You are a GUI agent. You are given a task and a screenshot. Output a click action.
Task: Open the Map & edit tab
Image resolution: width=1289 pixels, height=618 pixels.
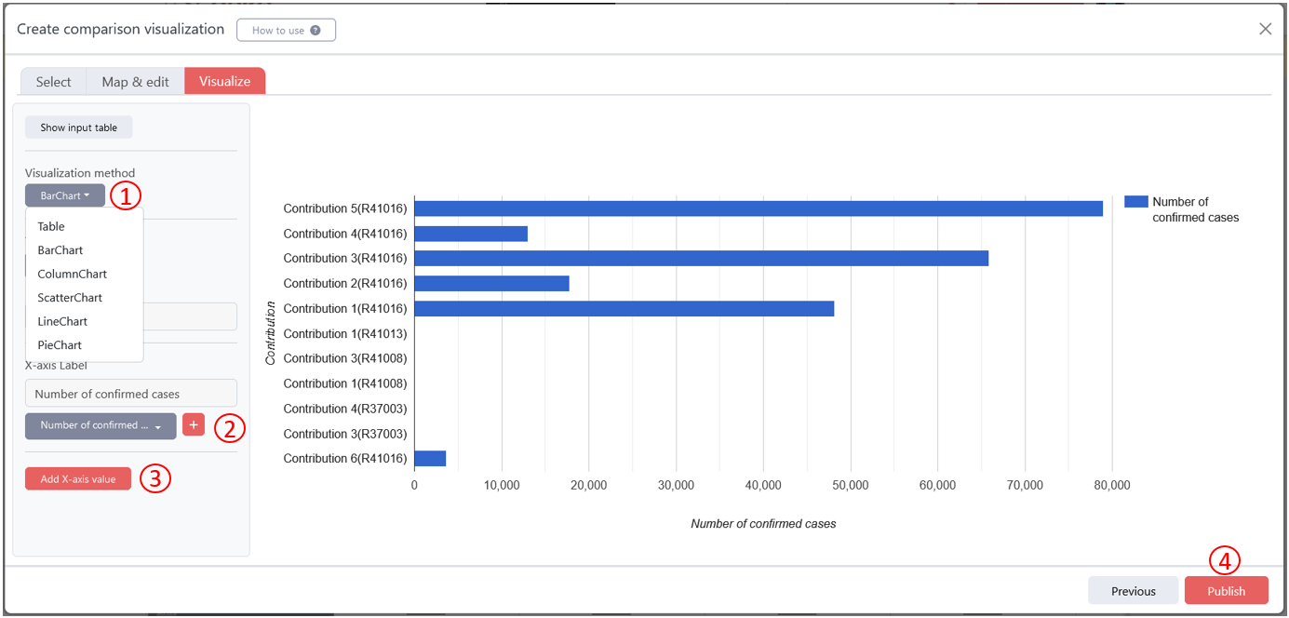pos(135,82)
